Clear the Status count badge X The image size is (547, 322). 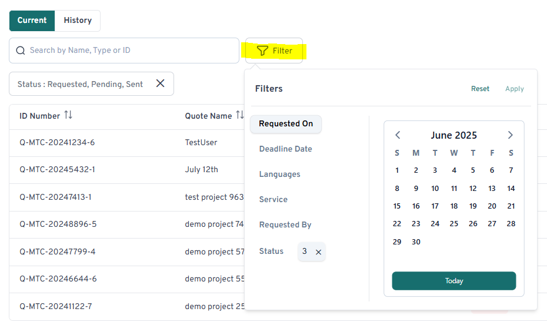pyautogui.click(x=318, y=252)
